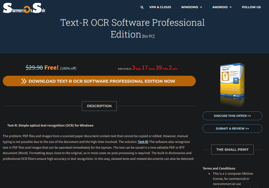Image resolution: width=269 pixels, height=188 pixels.
Task: Click the orange Free! price label
Action: click(52, 68)
